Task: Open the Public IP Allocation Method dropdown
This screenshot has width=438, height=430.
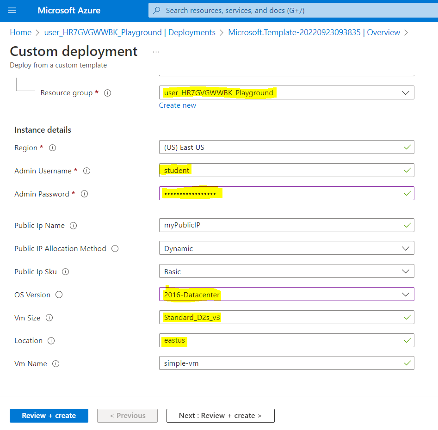Action: click(286, 249)
